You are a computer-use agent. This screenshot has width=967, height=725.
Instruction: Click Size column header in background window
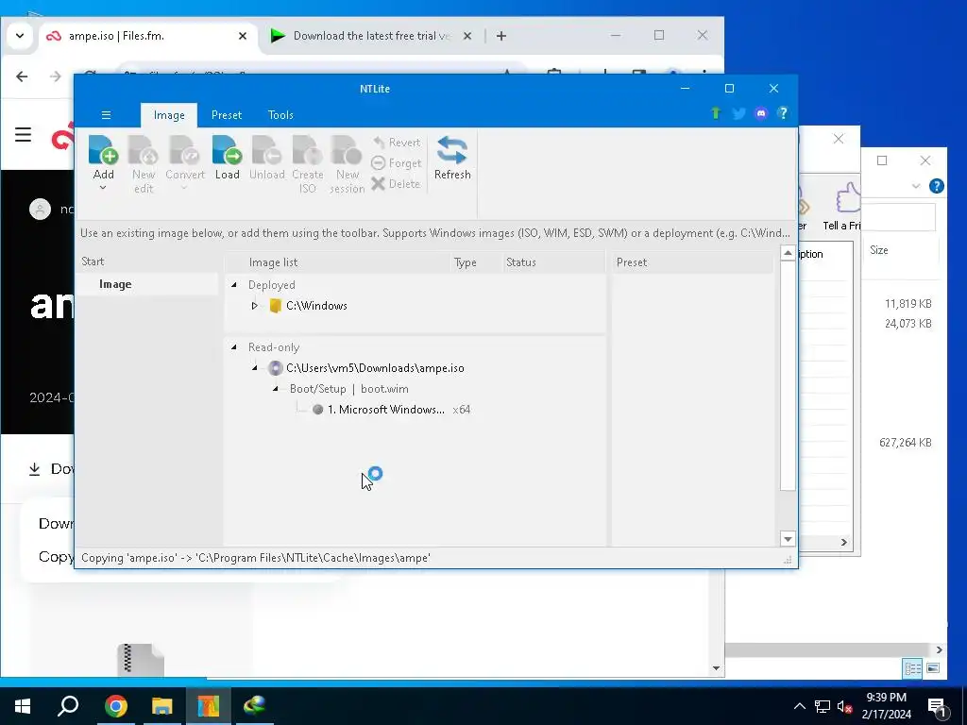(879, 250)
